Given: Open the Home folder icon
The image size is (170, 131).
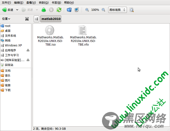Looking at the screenshot, I should (69, 10).
